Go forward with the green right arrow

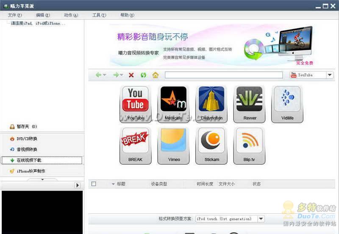coord(116,75)
